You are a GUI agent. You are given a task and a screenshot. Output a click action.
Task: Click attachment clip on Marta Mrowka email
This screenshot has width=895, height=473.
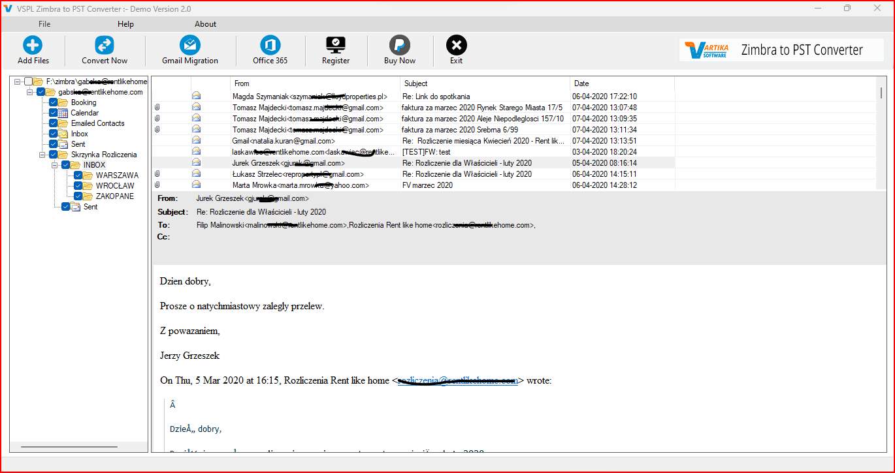157,185
